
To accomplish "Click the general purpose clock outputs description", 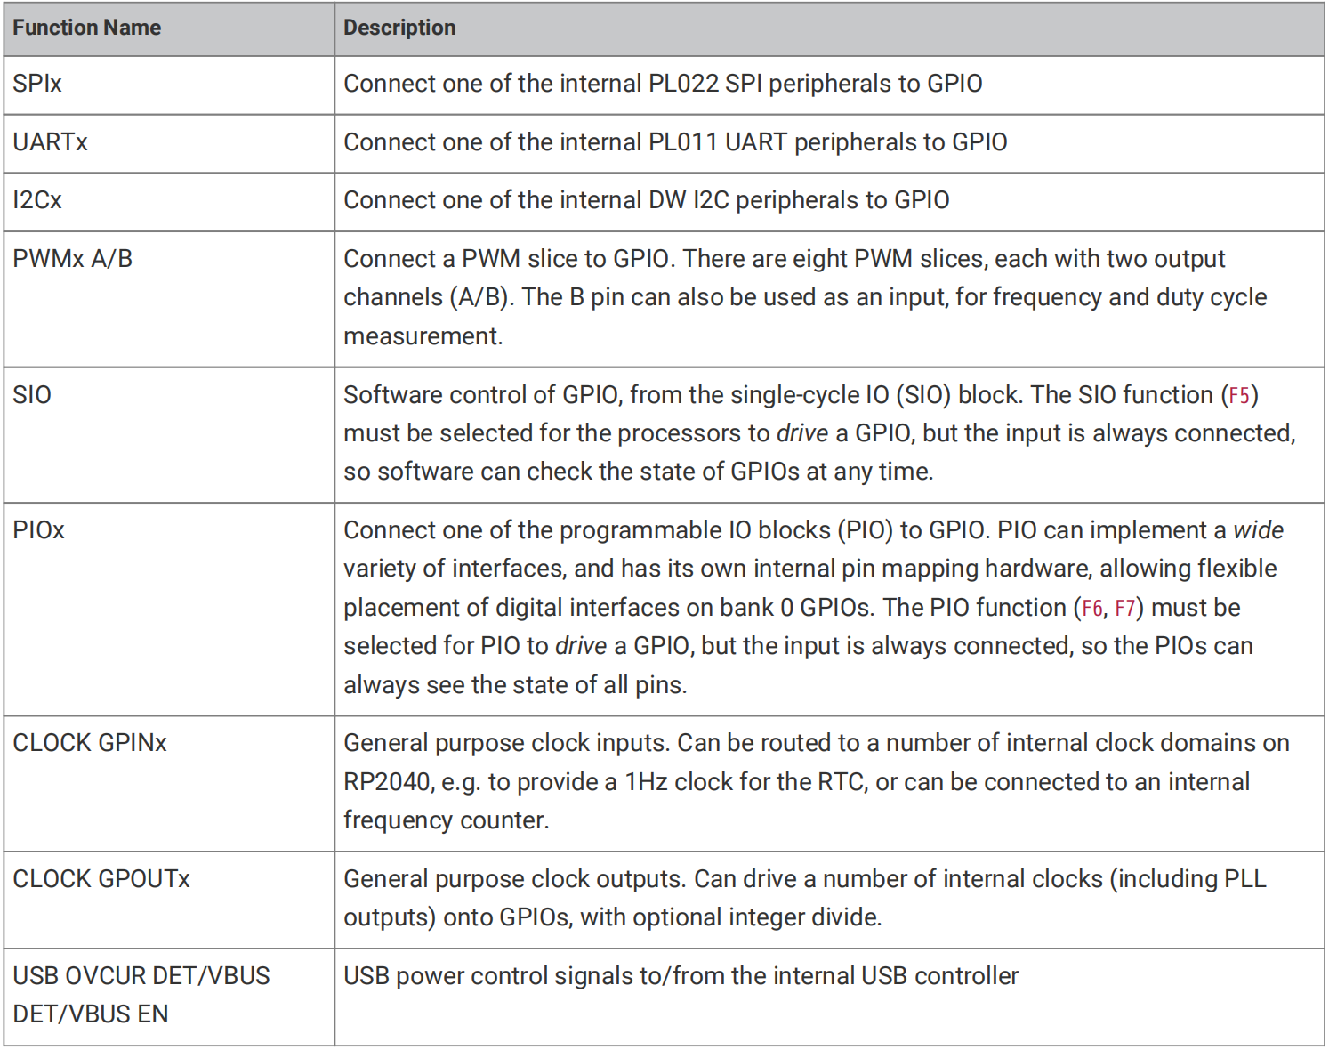I will click(x=804, y=898).
